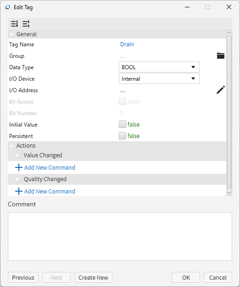Collapse the General section
Viewport: 240px width, 287px height.
(12, 34)
